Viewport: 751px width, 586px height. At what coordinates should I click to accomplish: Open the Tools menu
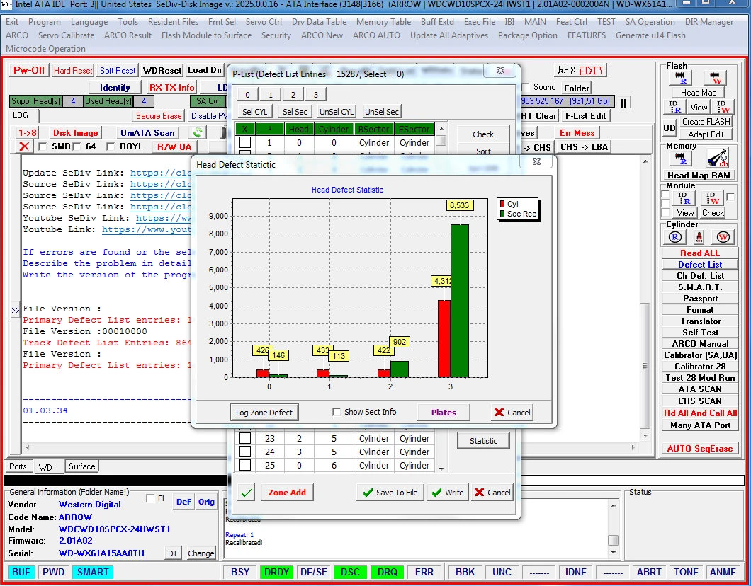tap(128, 22)
